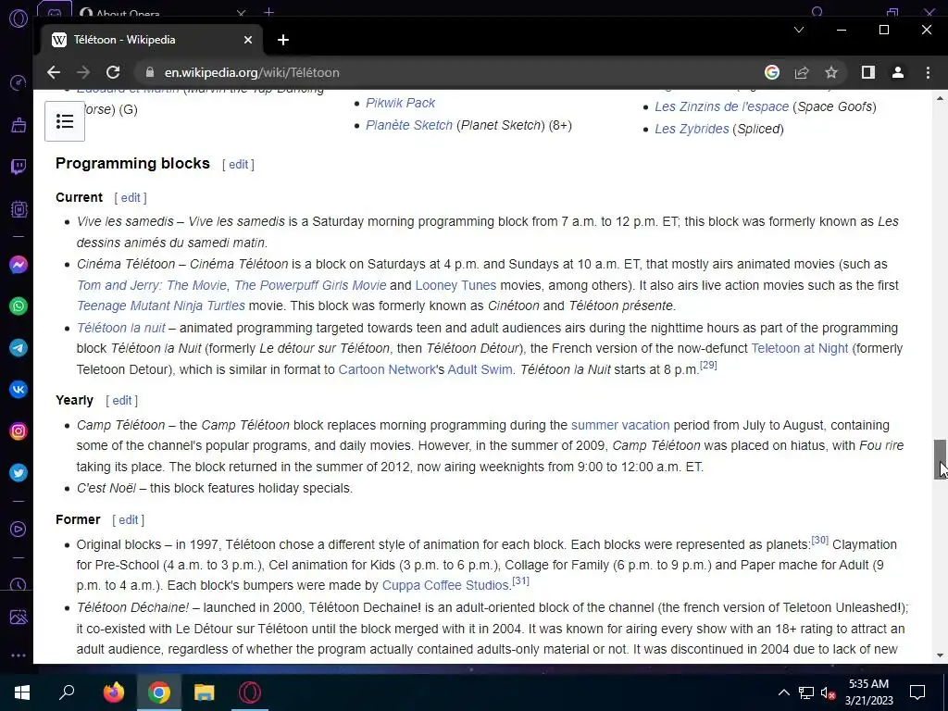Open the Chrome three-dot menu
Image resolution: width=948 pixels, height=711 pixels.
click(x=928, y=72)
